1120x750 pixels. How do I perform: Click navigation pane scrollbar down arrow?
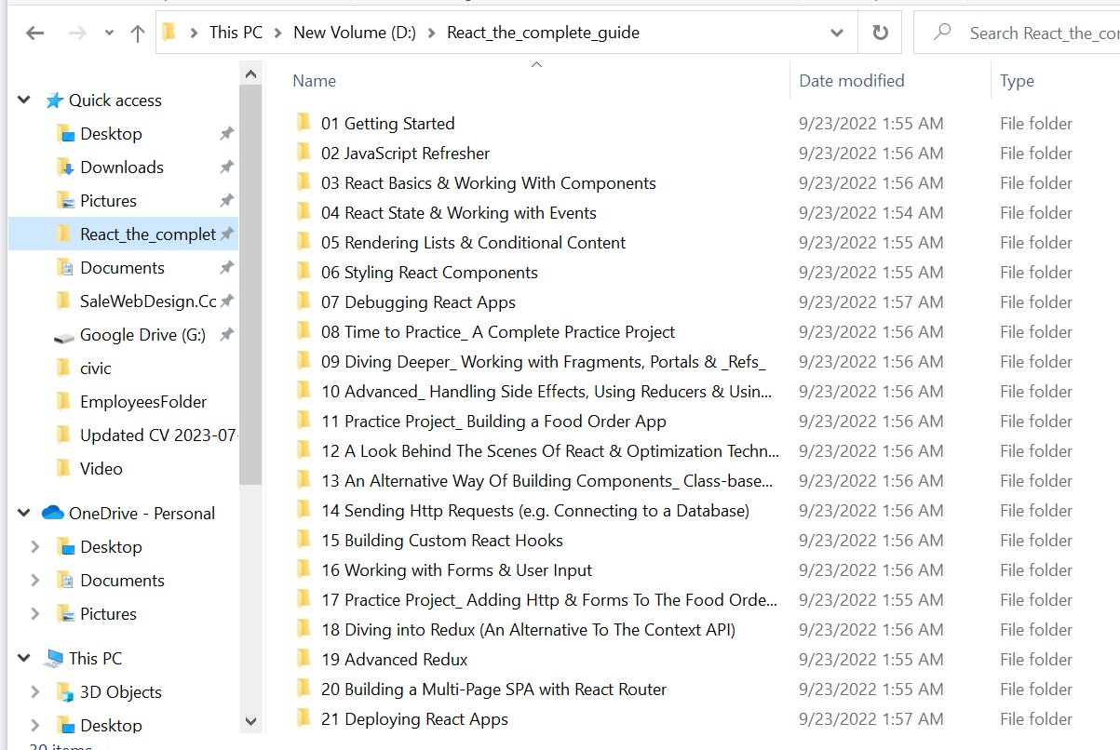pos(250,720)
